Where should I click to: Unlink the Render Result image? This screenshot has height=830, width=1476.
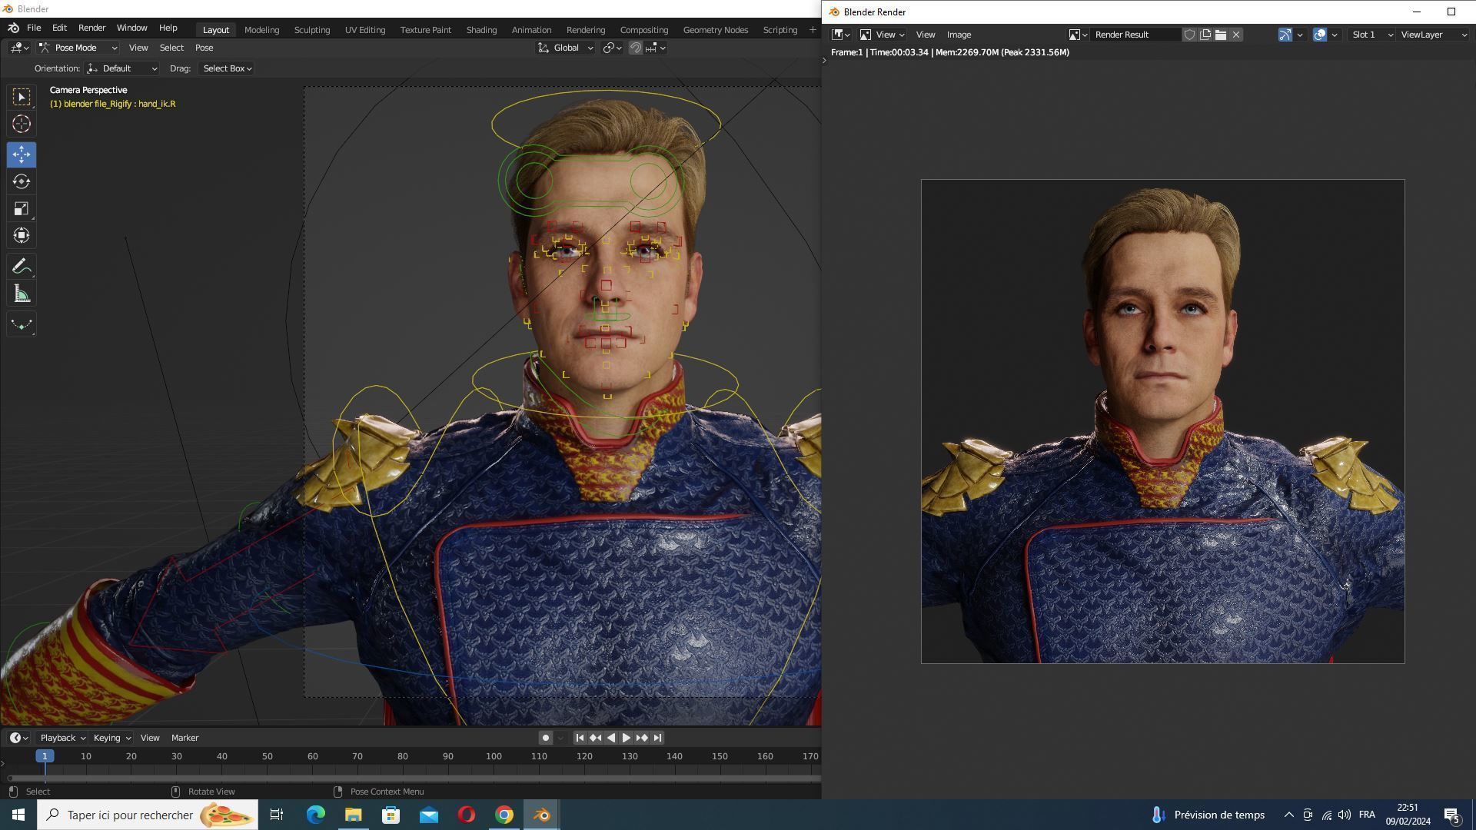tap(1236, 35)
